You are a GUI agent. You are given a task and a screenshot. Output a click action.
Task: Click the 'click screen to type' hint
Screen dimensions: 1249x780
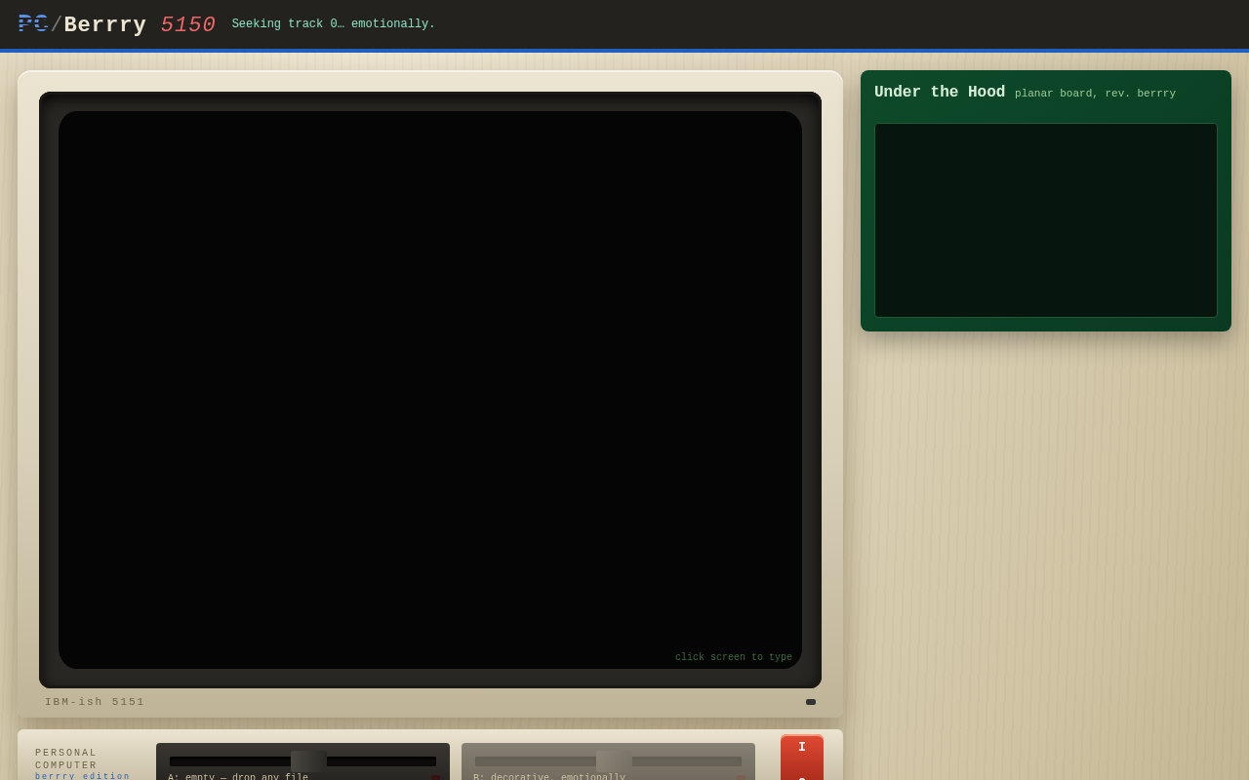(734, 657)
